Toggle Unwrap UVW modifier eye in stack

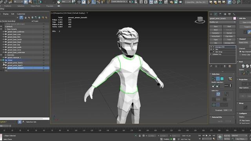211,47
